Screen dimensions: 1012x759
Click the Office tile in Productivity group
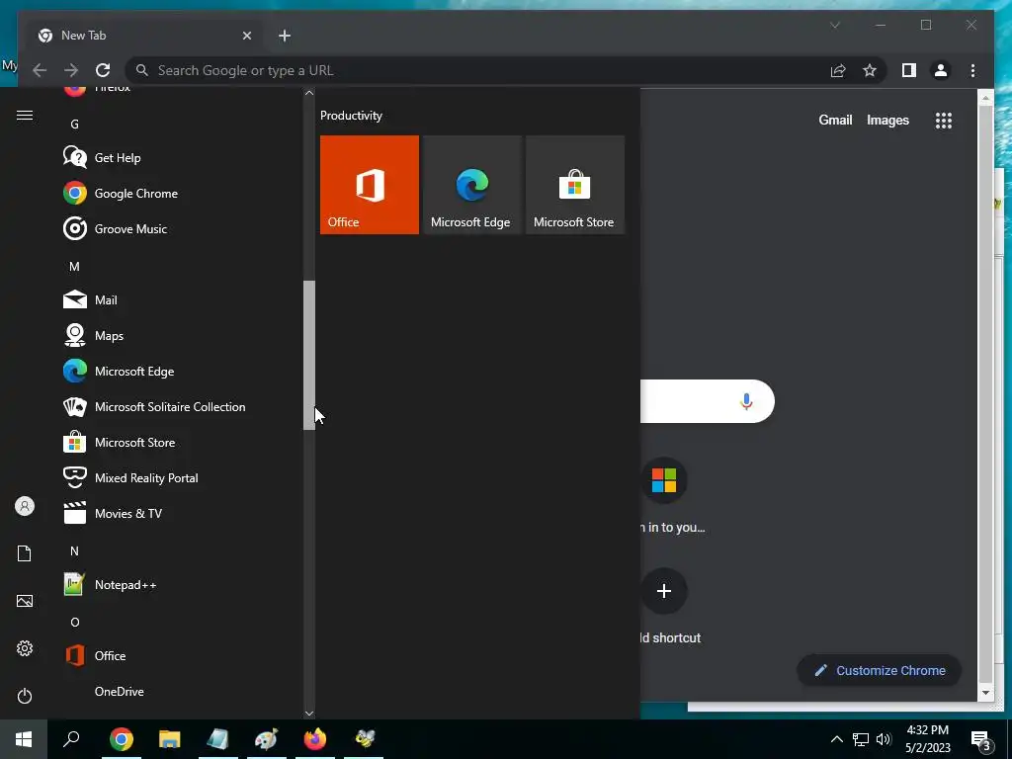click(370, 185)
